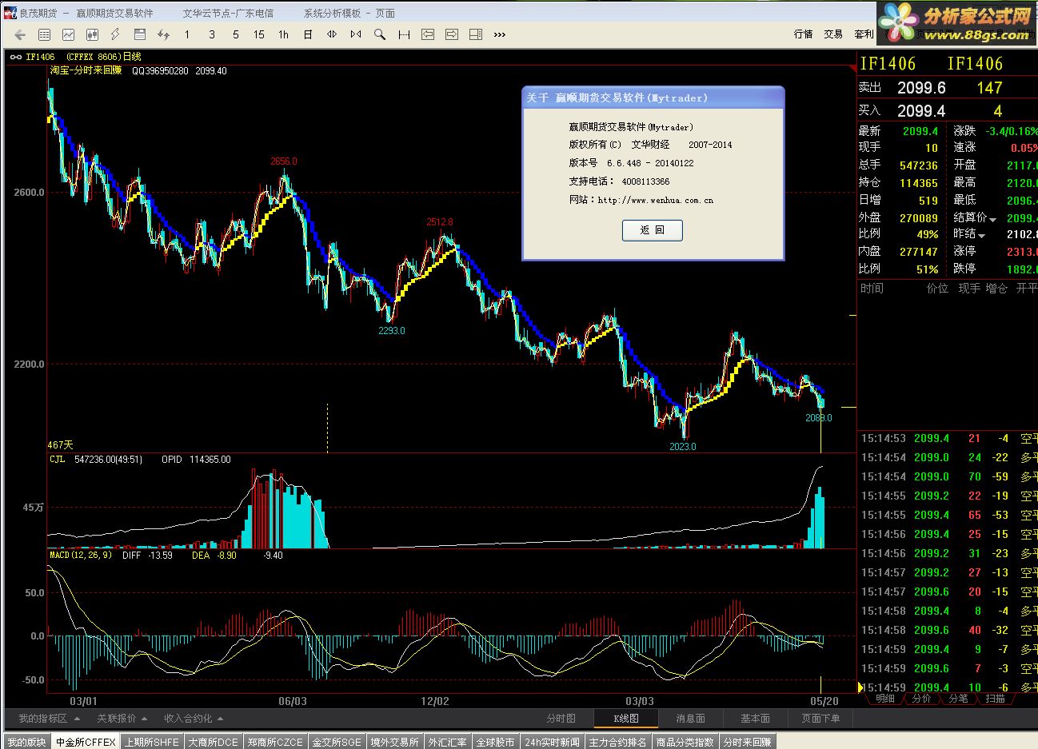This screenshot has width=1038, height=749.
Task: Click the up-down arrows switch icon
Action: tap(164, 34)
